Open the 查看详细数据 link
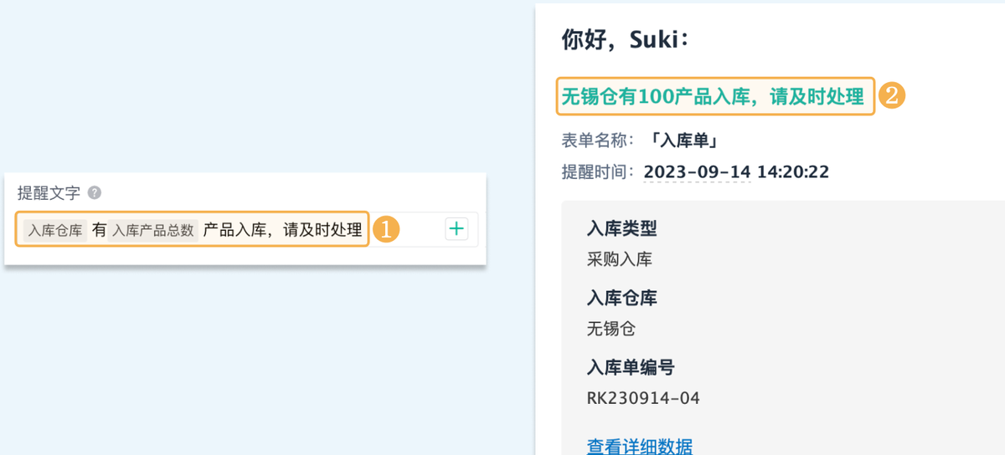 (x=639, y=446)
